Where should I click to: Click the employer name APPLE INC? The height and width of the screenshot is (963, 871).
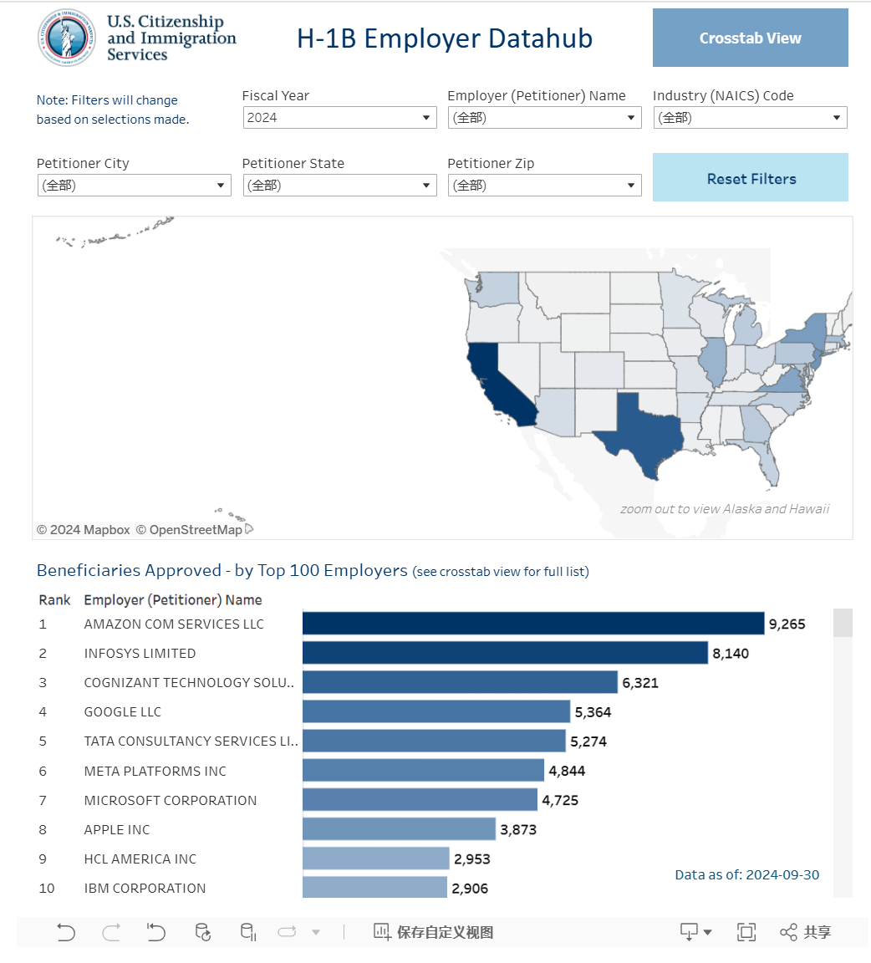click(117, 830)
